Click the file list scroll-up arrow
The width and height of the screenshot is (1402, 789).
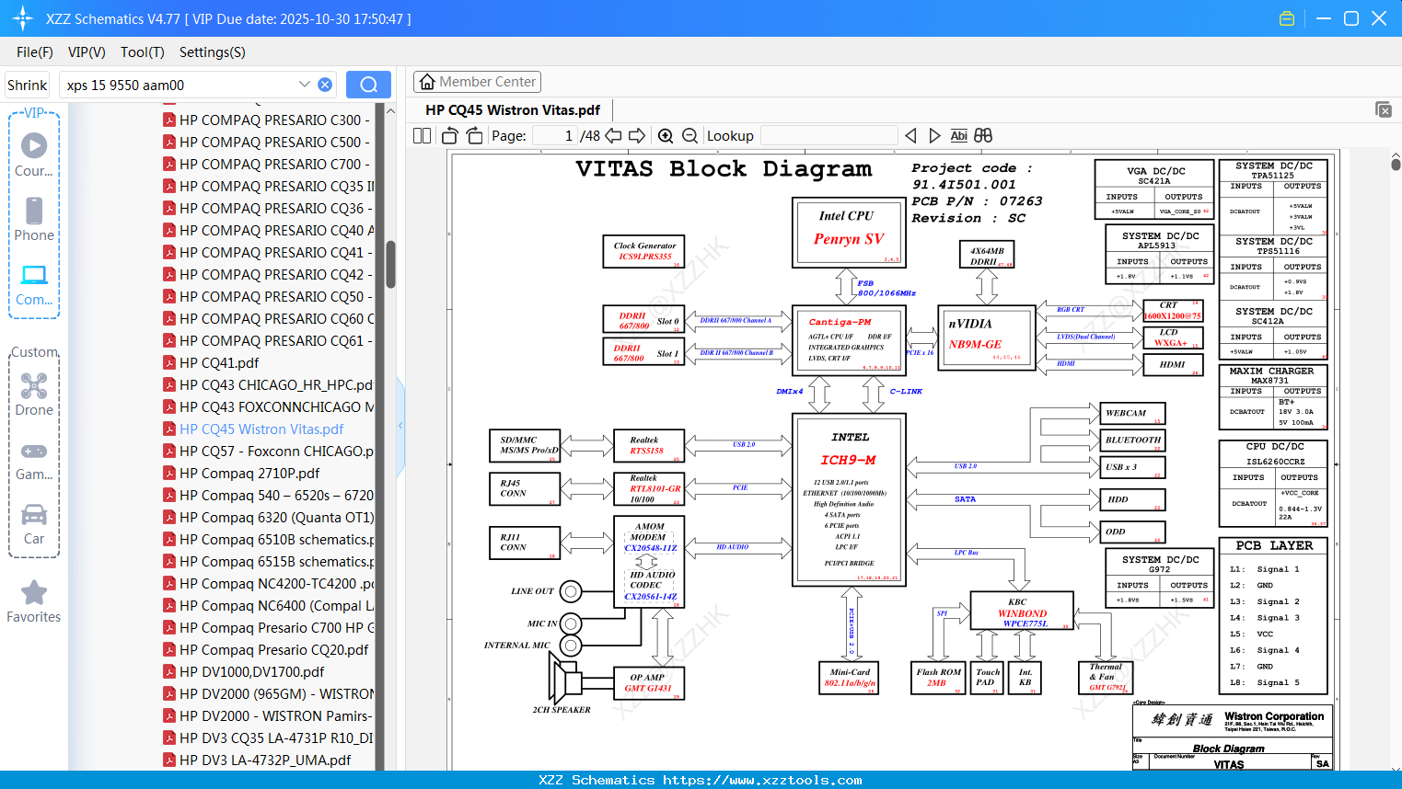pos(390,111)
